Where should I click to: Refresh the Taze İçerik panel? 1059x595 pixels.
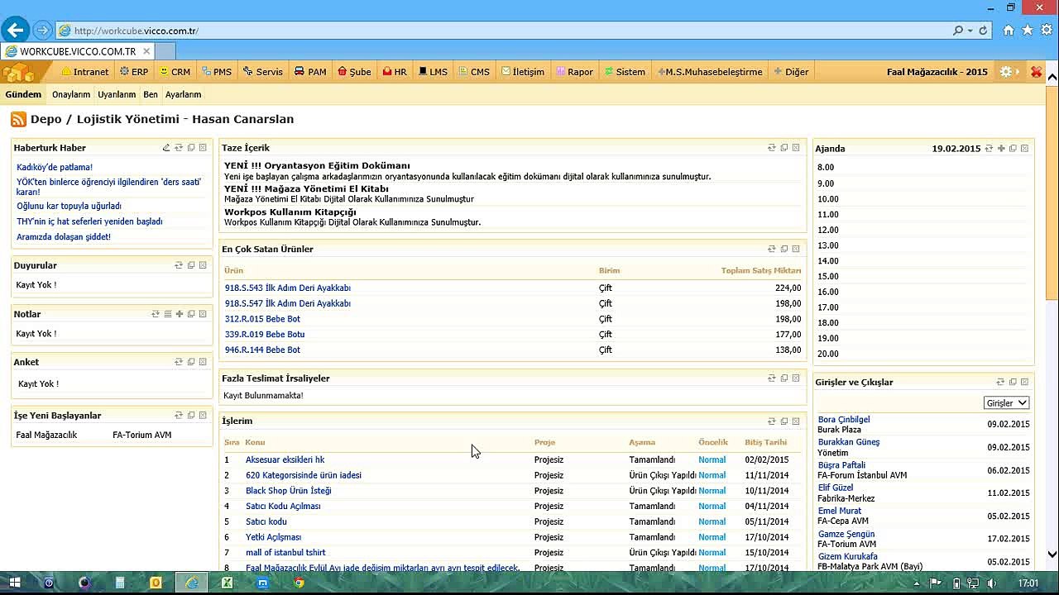(772, 148)
